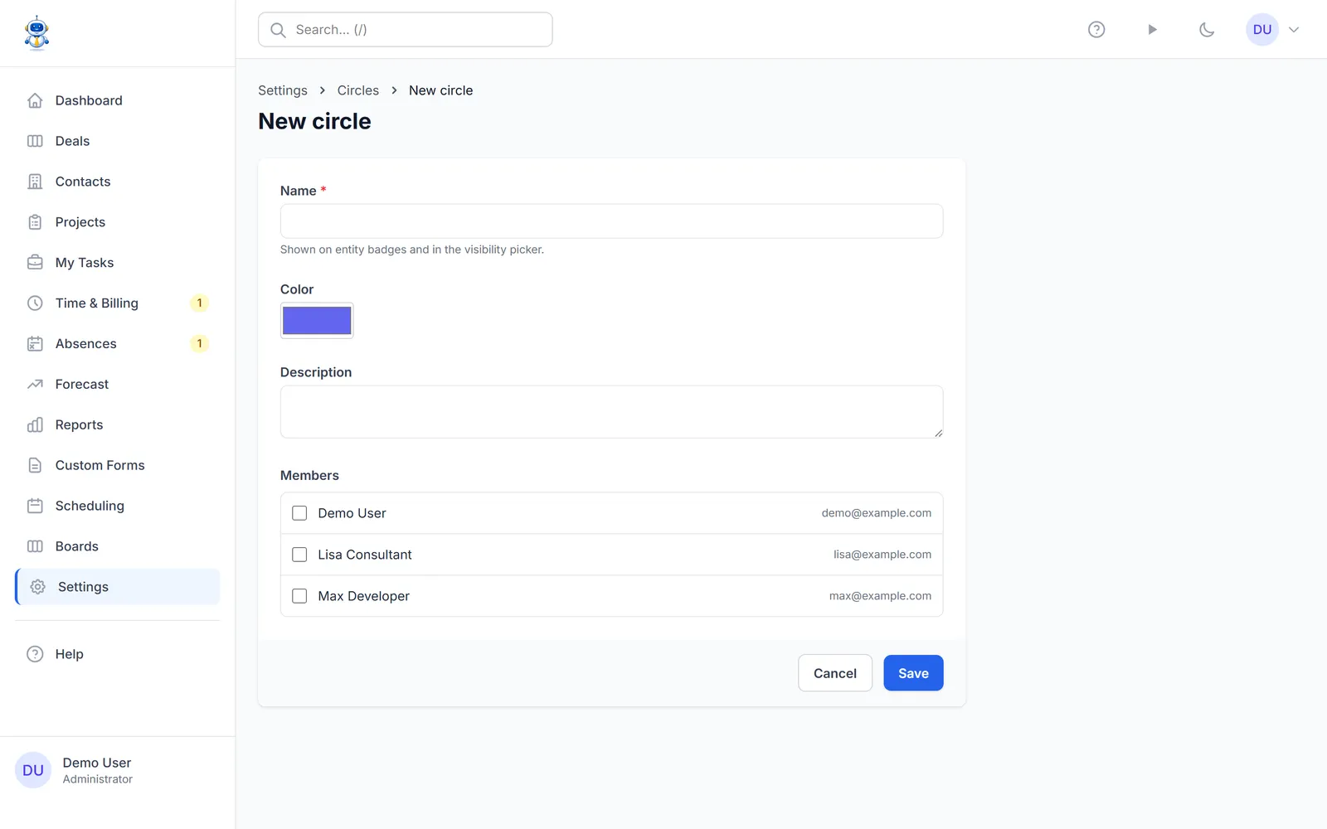Open Forecast via its trend icon

35,384
